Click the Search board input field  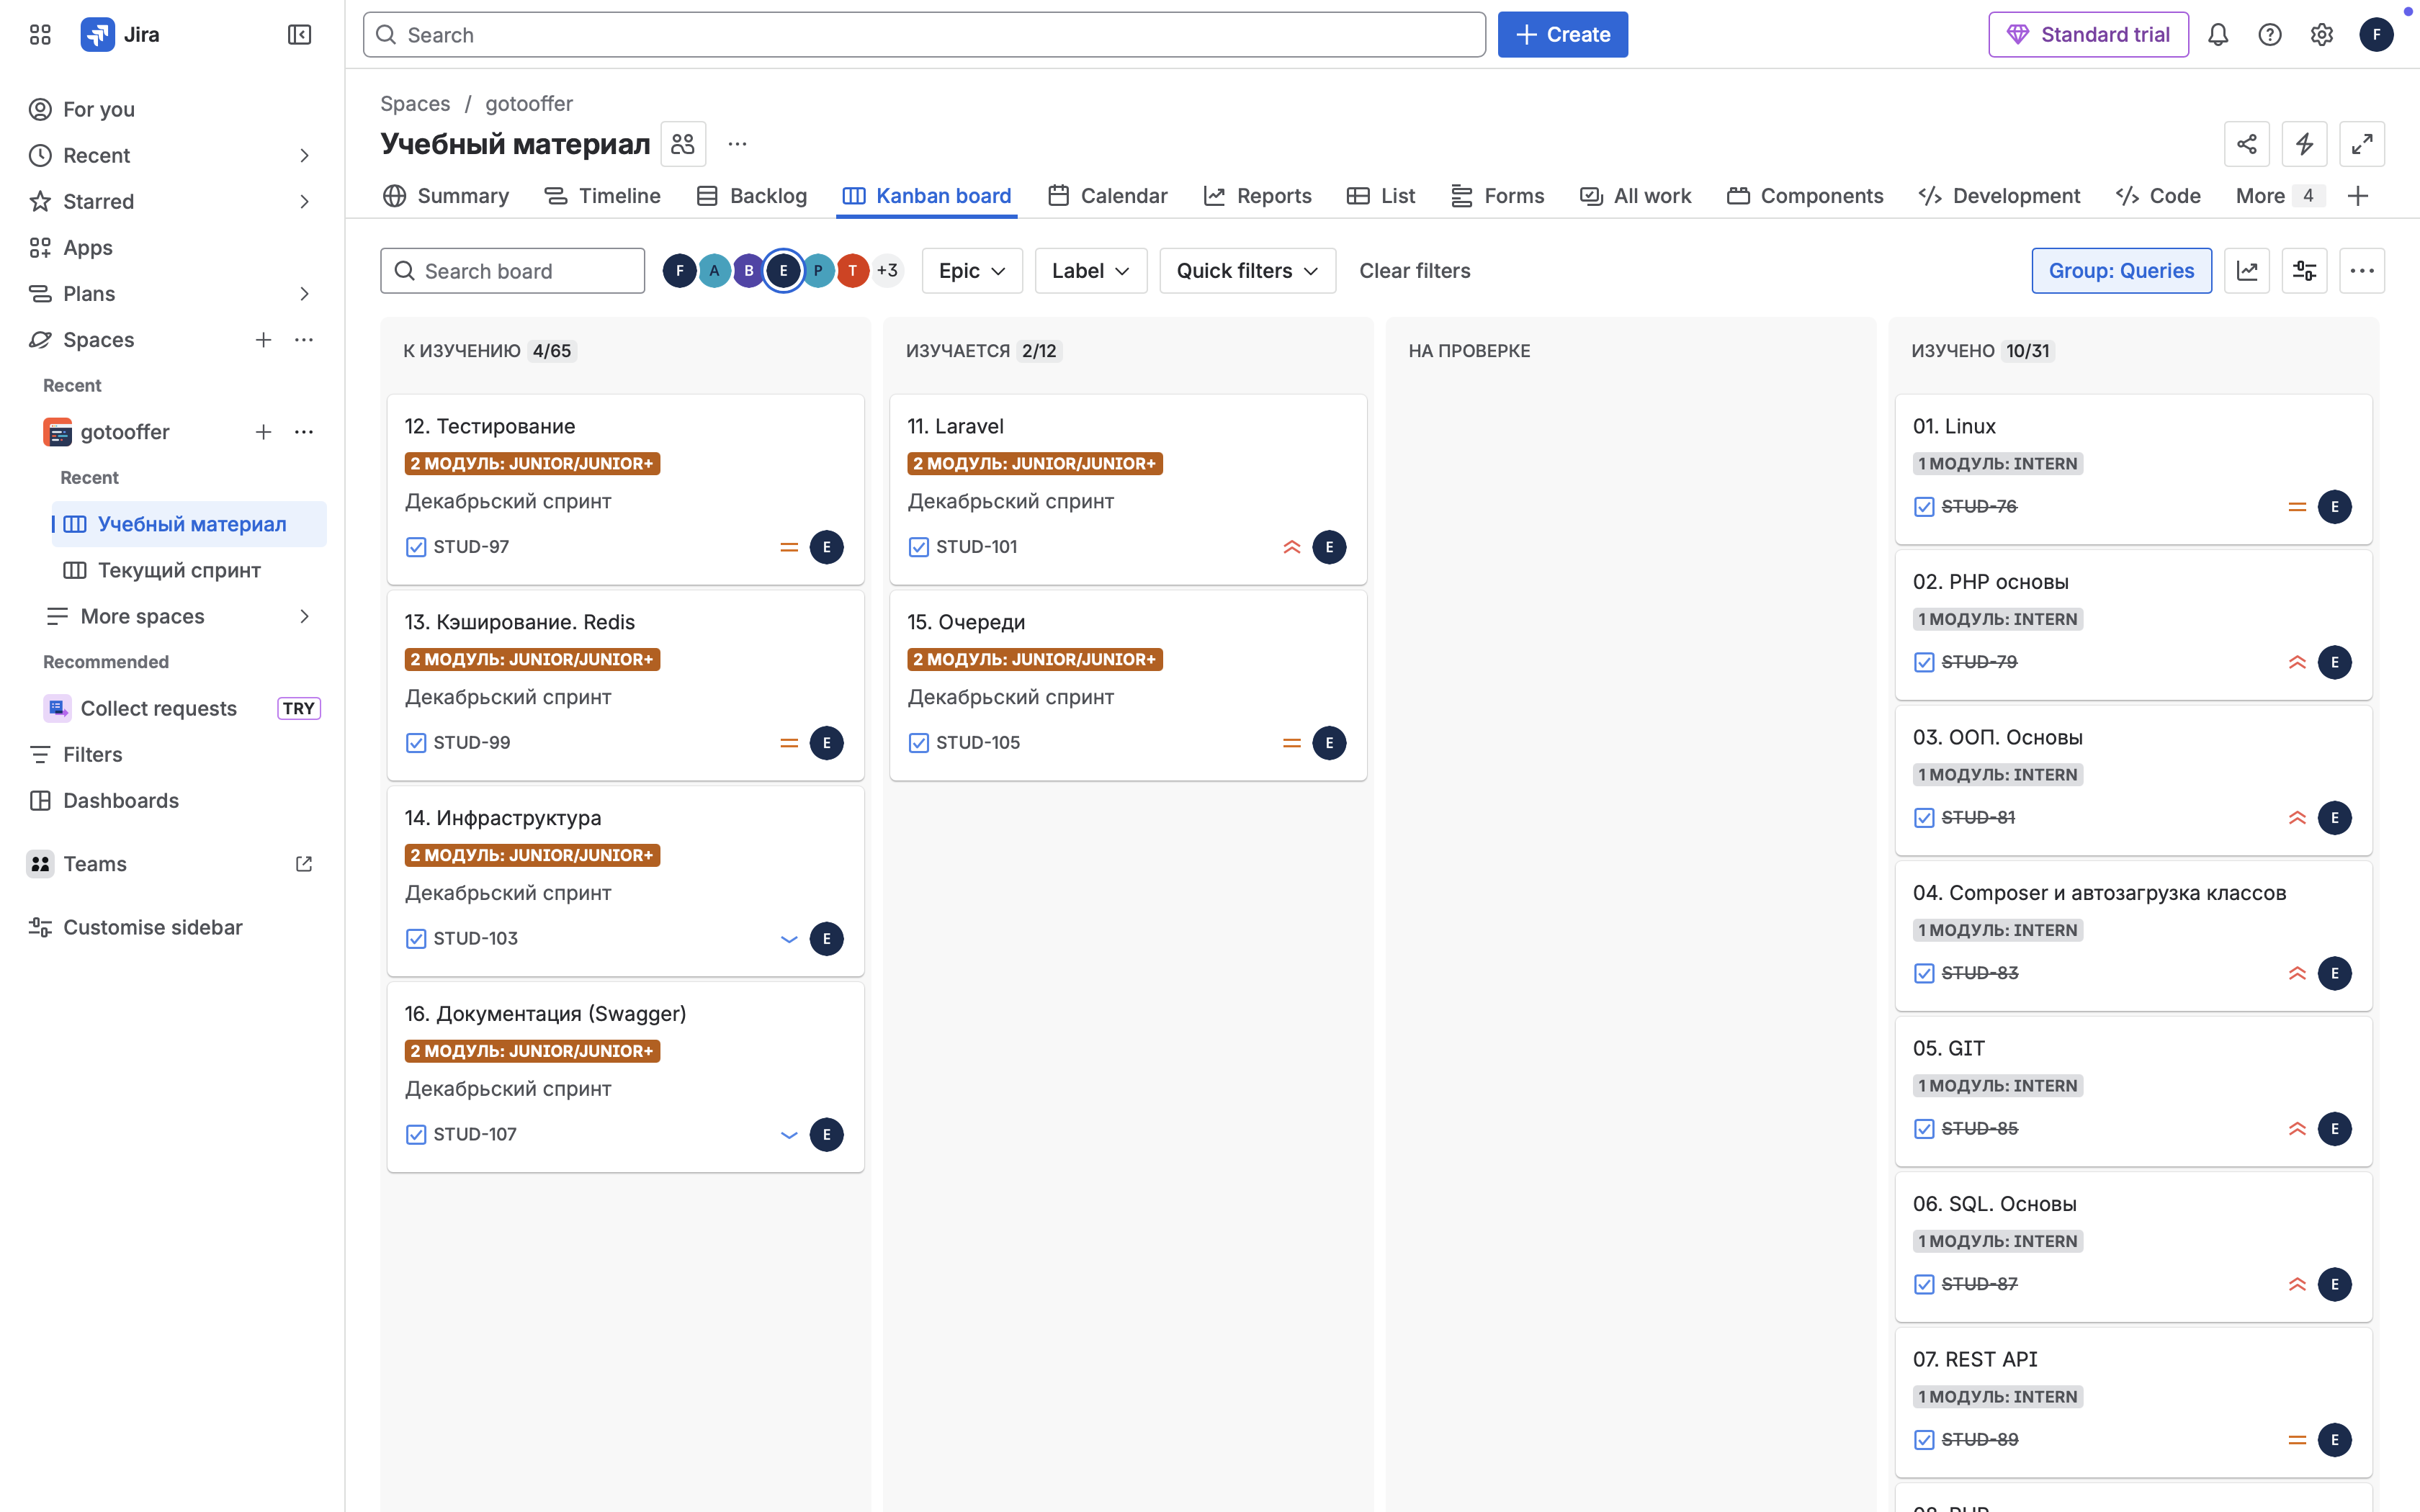513,270
